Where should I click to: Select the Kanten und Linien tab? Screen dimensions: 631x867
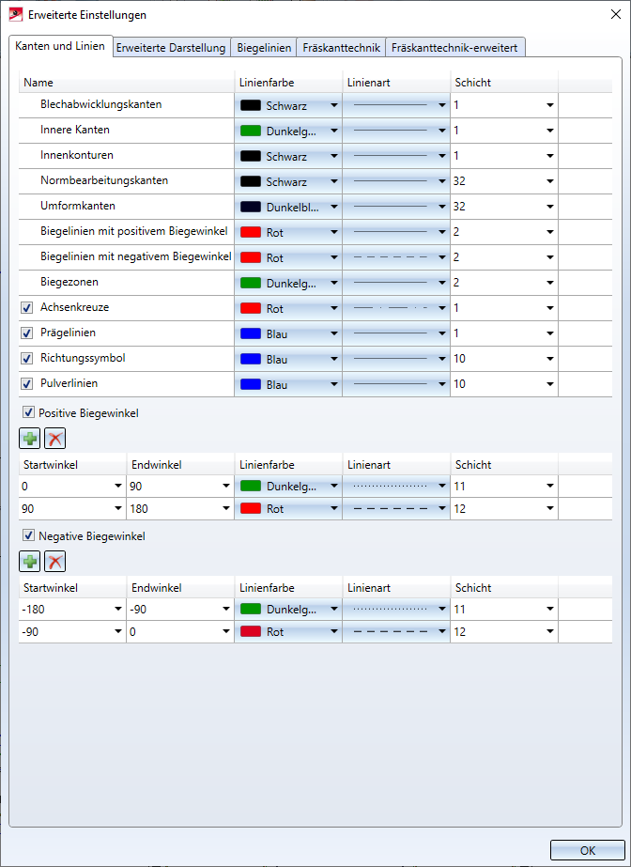point(60,46)
